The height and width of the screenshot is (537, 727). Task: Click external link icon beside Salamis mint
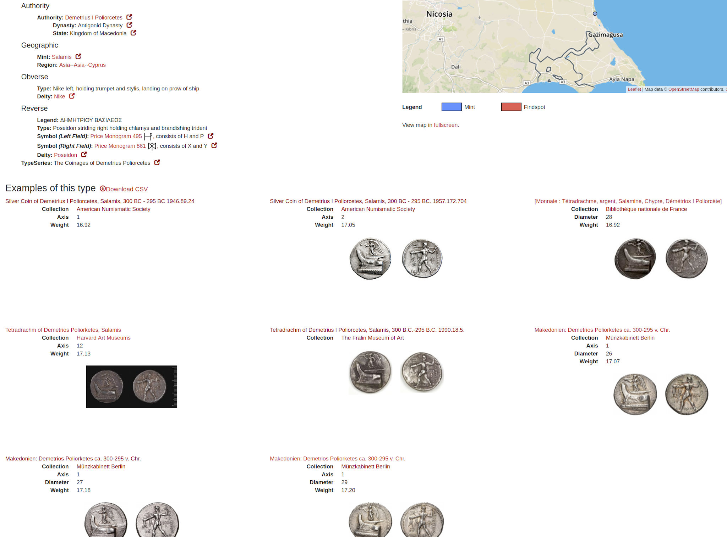(x=78, y=57)
